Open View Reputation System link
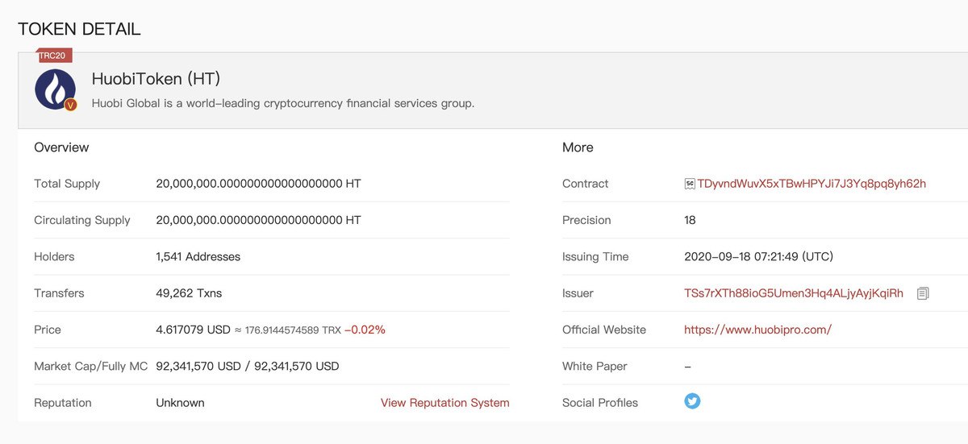 (x=445, y=403)
